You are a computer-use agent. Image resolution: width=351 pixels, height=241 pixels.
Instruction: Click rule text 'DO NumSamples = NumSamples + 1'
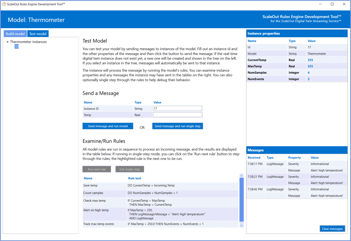tap(152, 193)
